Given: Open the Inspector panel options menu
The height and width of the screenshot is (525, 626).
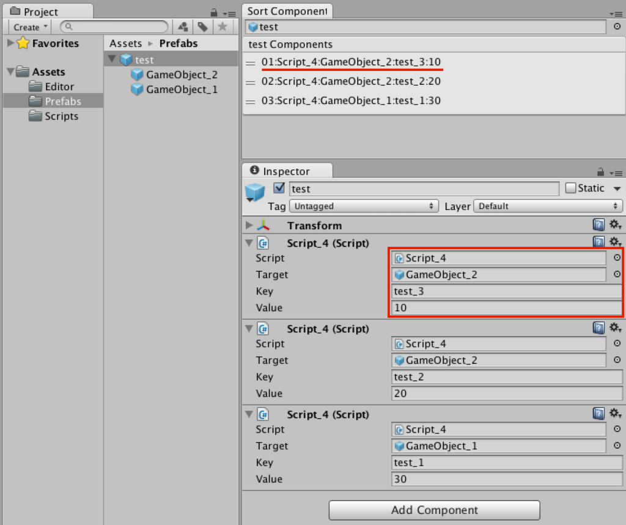Looking at the screenshot, I should tap(616, 173).
